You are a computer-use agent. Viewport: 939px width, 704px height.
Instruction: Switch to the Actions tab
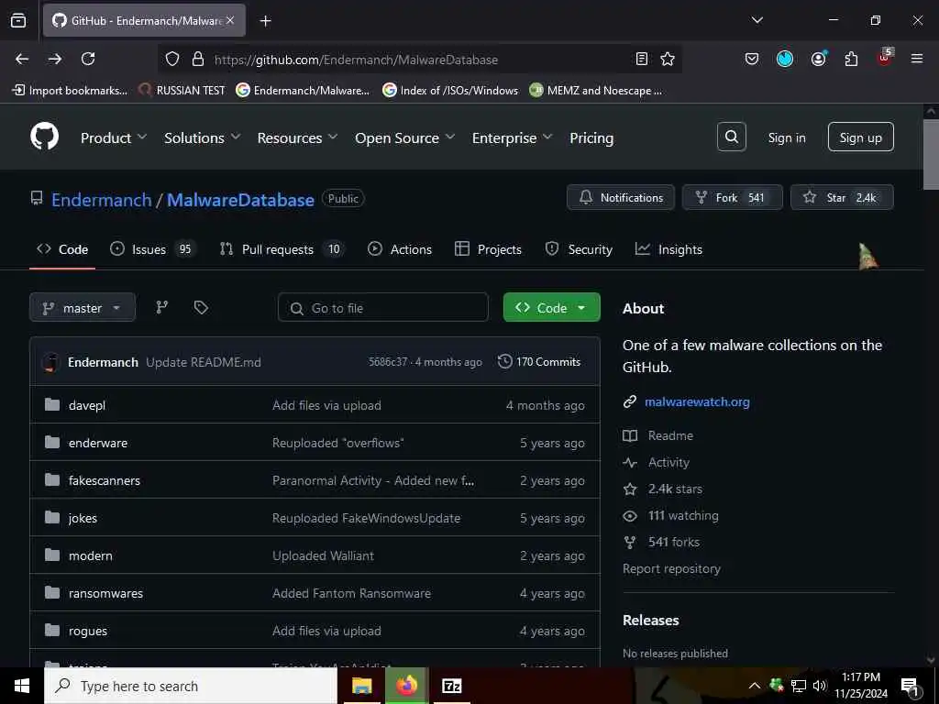pos(400,249)
